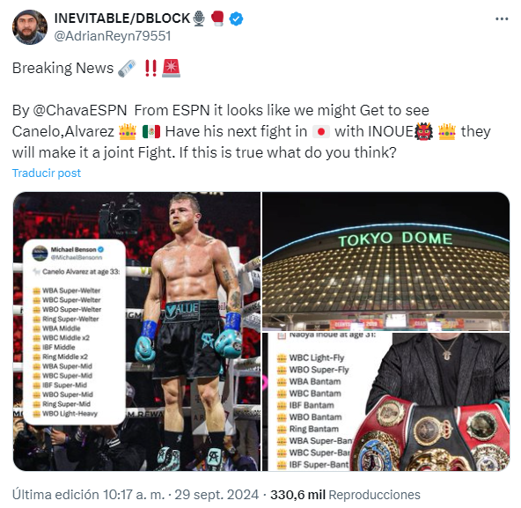The width and height of the screenshot is (521, 508).
Task: Click the double exclamation mark emoji
Action: click(x=150, y=68)
